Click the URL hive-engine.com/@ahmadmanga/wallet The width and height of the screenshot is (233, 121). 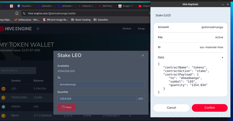pos(52,14)
